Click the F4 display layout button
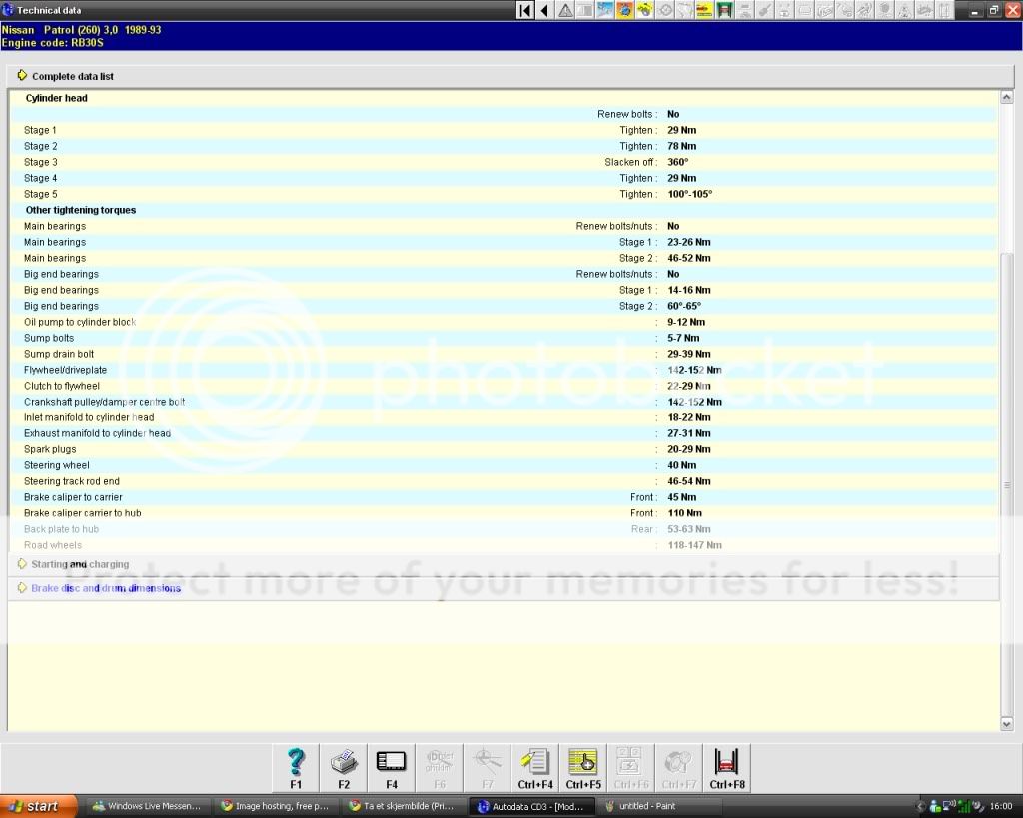Viewport: 1023px width, 818px height. [391, 767]
